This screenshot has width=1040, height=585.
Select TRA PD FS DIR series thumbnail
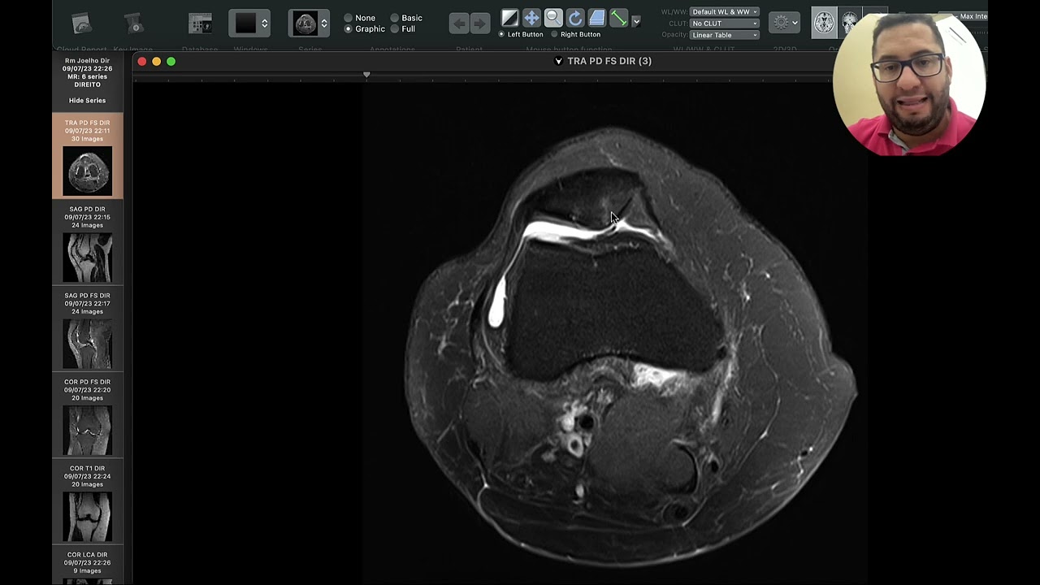coord(88,156)
